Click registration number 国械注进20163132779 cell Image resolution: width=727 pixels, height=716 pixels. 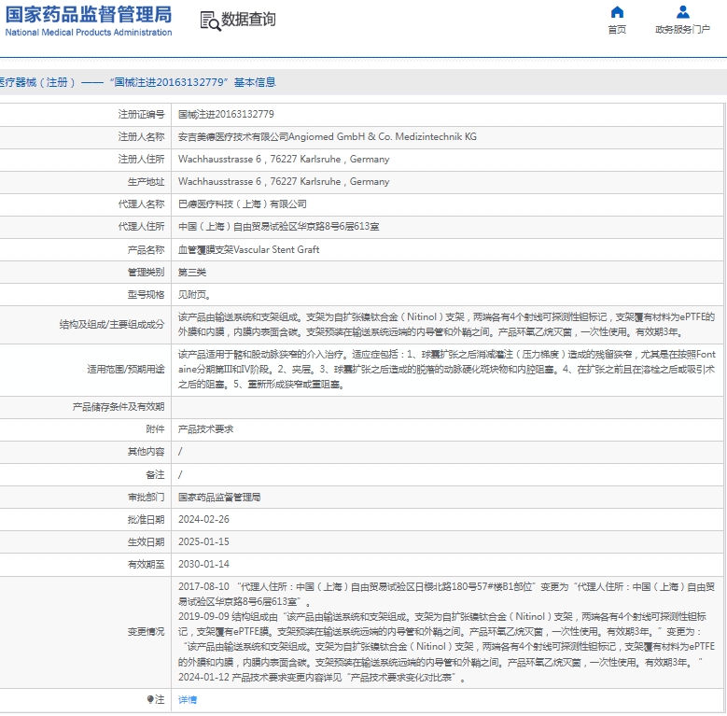coord(226,114)
